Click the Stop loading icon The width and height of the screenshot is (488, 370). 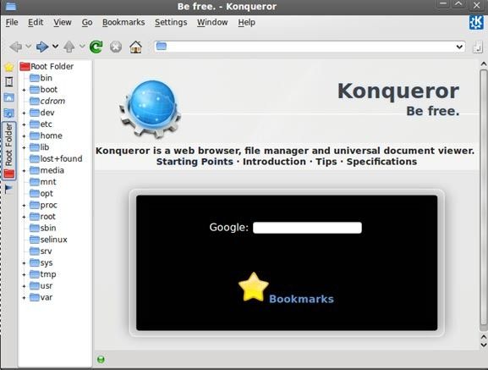click(x=116, y=47)
